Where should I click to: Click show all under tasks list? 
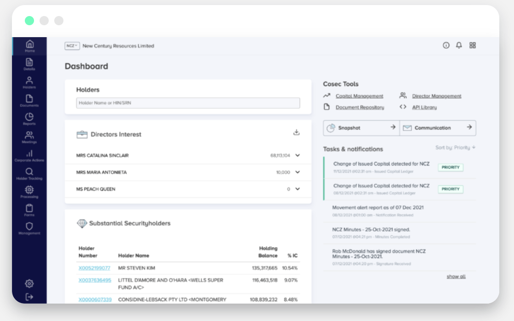[456, 277]
